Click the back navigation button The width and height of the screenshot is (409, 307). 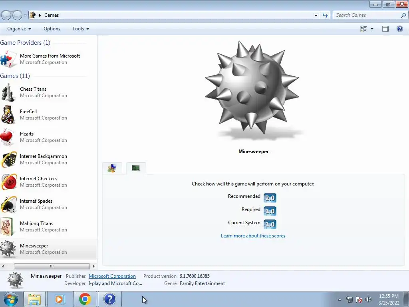click(6, 16)
